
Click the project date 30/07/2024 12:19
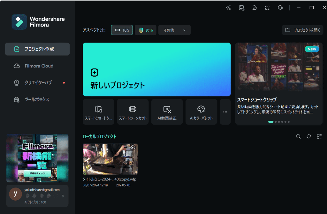(x=95, y=185)
